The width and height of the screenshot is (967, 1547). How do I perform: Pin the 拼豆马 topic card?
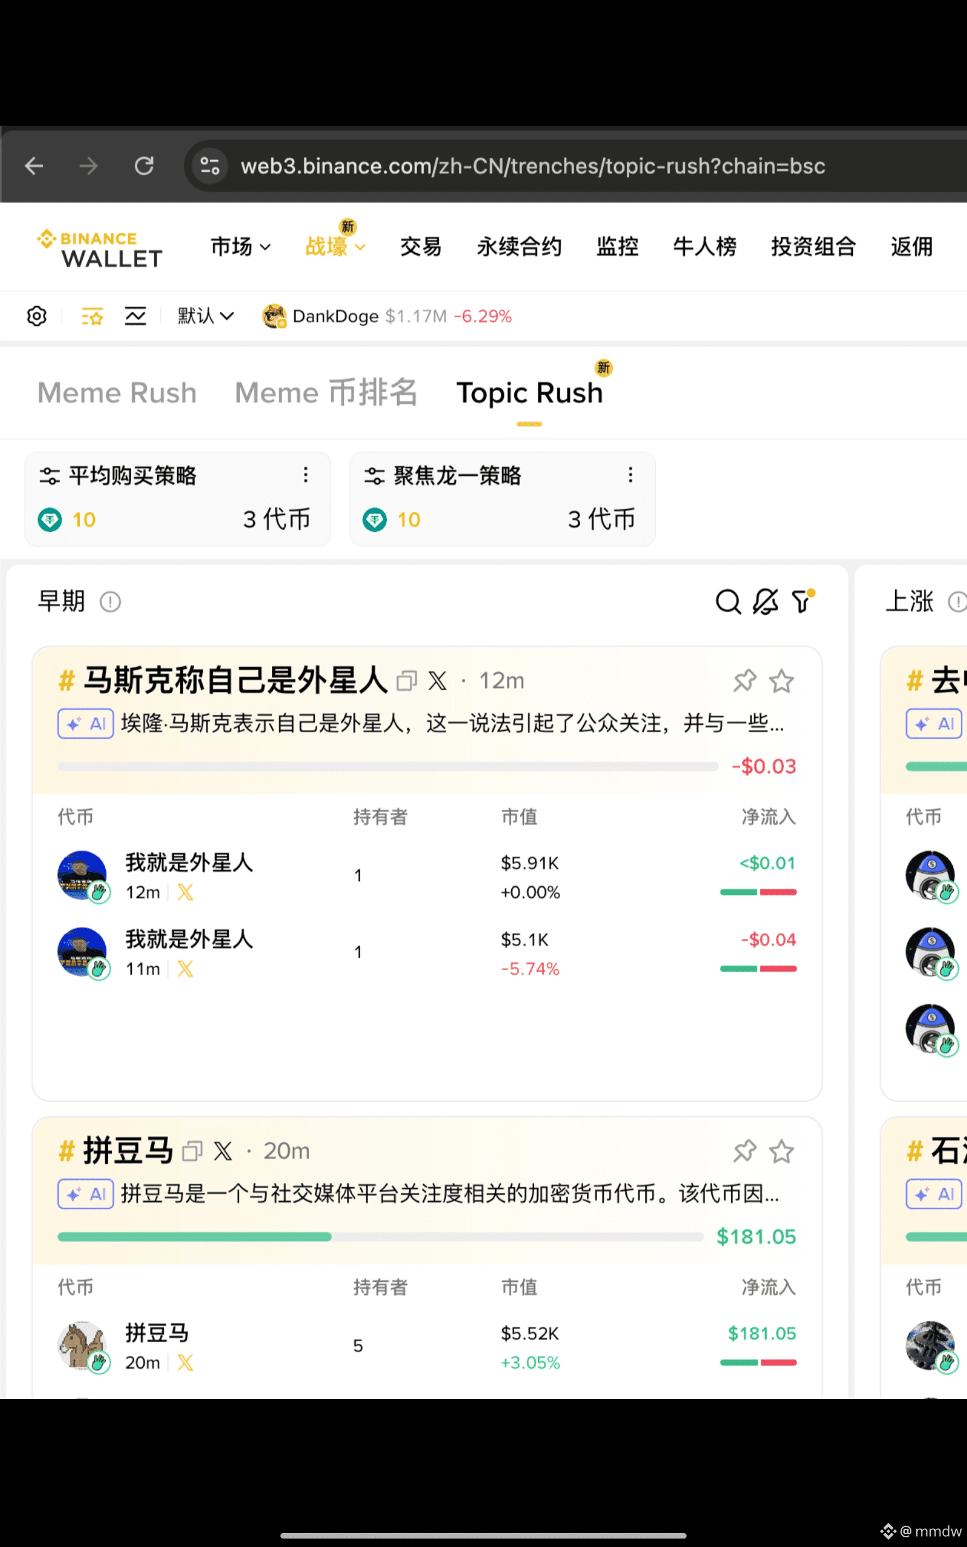pyautogui.click(x=745, y=1151)
